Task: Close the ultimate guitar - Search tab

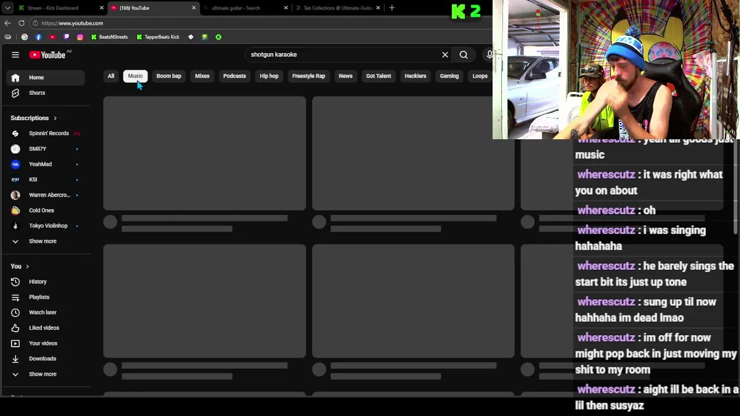Action: 286,8
